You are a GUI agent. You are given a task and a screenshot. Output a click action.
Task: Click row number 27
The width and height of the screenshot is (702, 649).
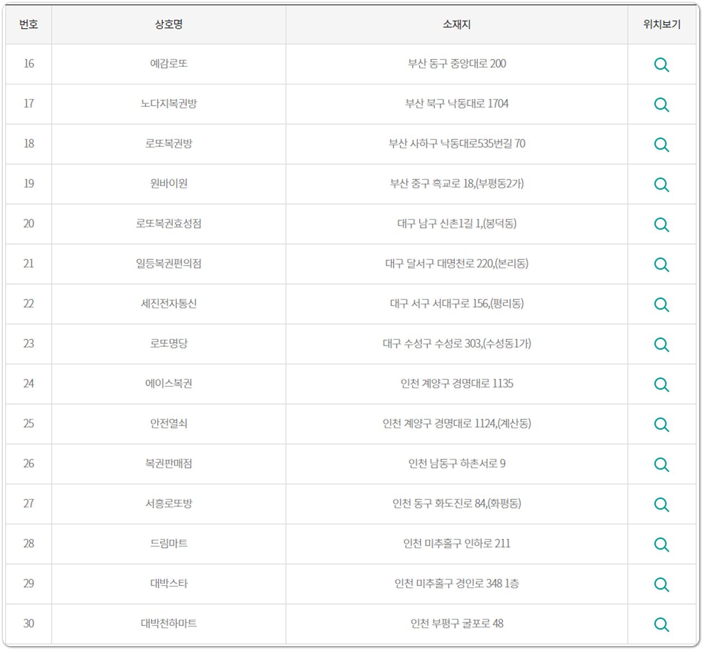29,503
